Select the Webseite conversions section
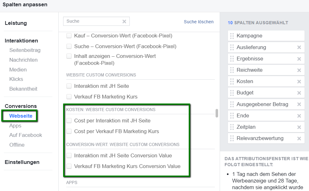 [21, 116]
